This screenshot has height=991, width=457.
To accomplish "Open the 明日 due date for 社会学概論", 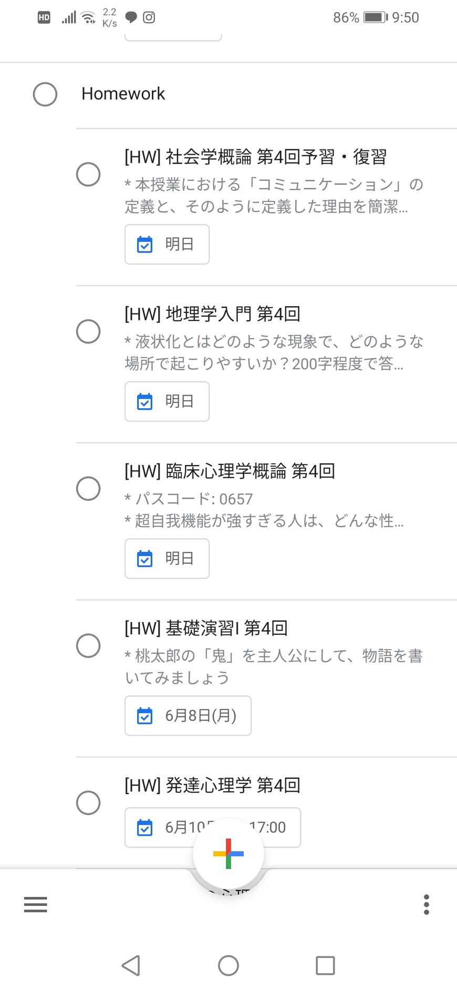I will [x=167, y=245].
